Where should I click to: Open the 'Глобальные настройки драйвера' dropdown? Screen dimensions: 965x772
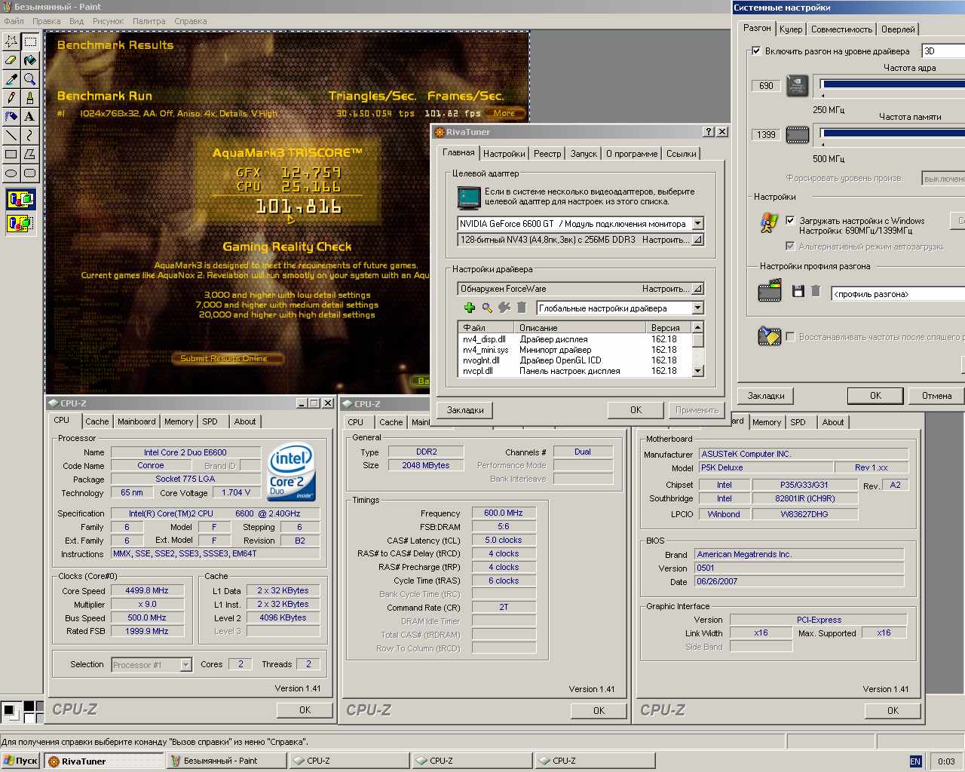pos(697,308)
